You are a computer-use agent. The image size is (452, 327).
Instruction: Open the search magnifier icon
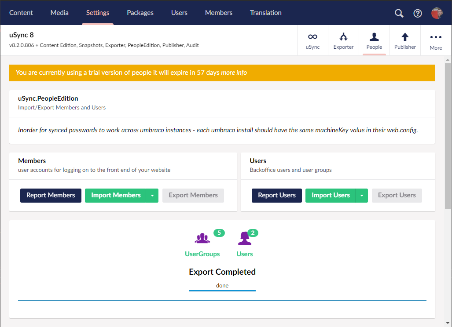point(399,13)
